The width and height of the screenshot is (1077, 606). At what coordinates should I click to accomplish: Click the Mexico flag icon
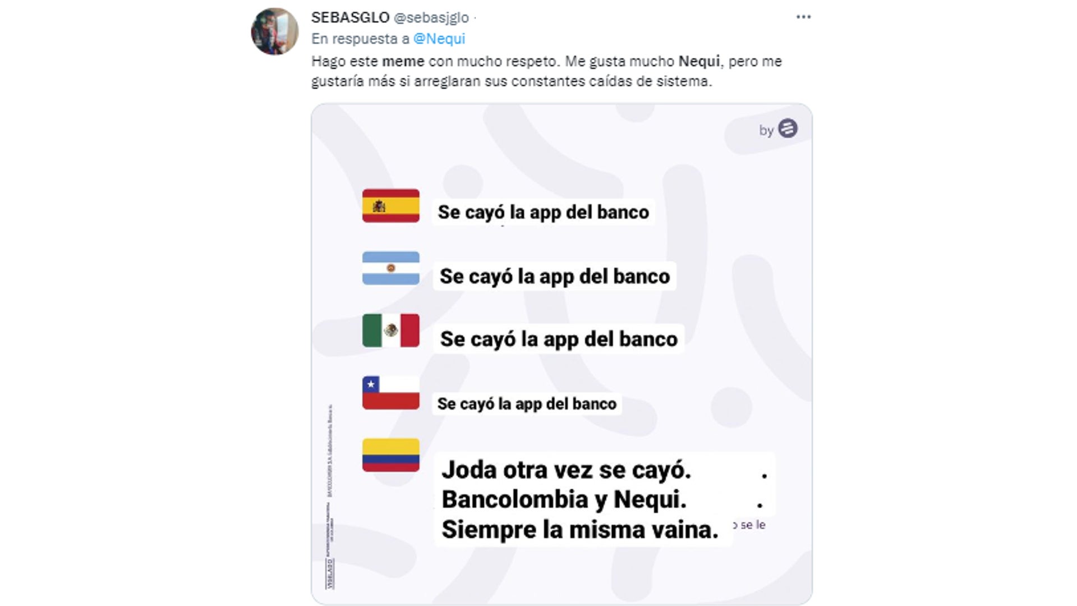(390, 330)
